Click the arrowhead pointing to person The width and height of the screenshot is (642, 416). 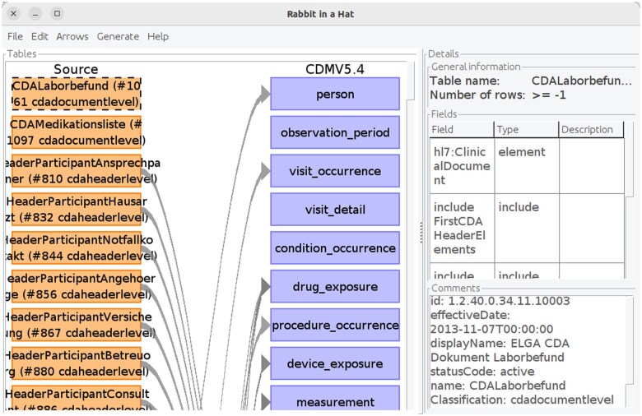[x=264, y=94]
